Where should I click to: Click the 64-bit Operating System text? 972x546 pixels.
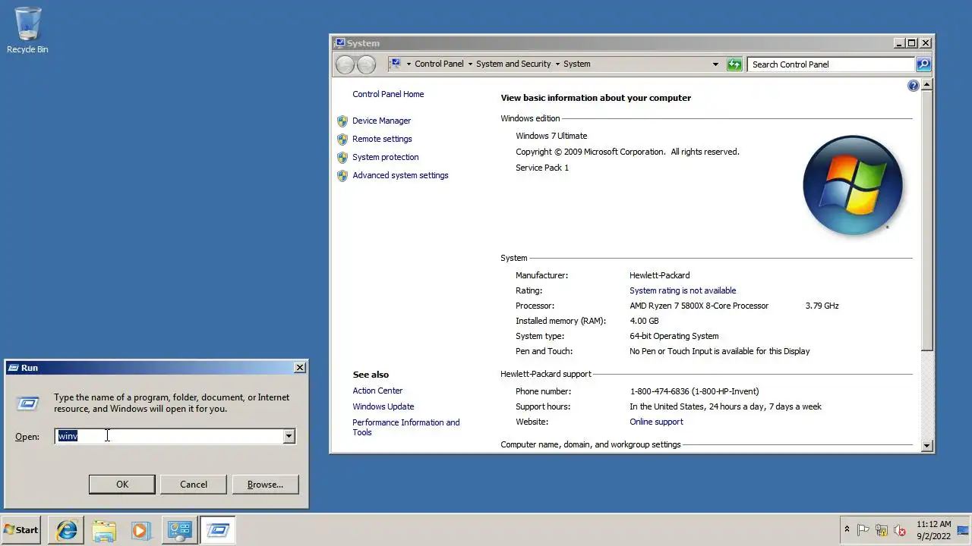pyautogui.click(x=674, y=336)
